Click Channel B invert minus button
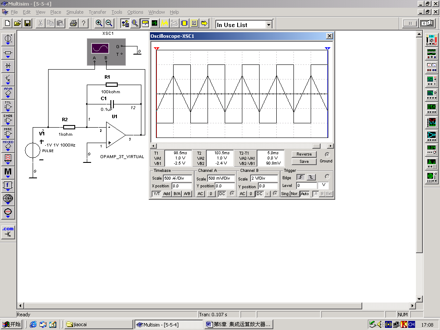This screenshot has width=440, height=330. pos(267,194)
